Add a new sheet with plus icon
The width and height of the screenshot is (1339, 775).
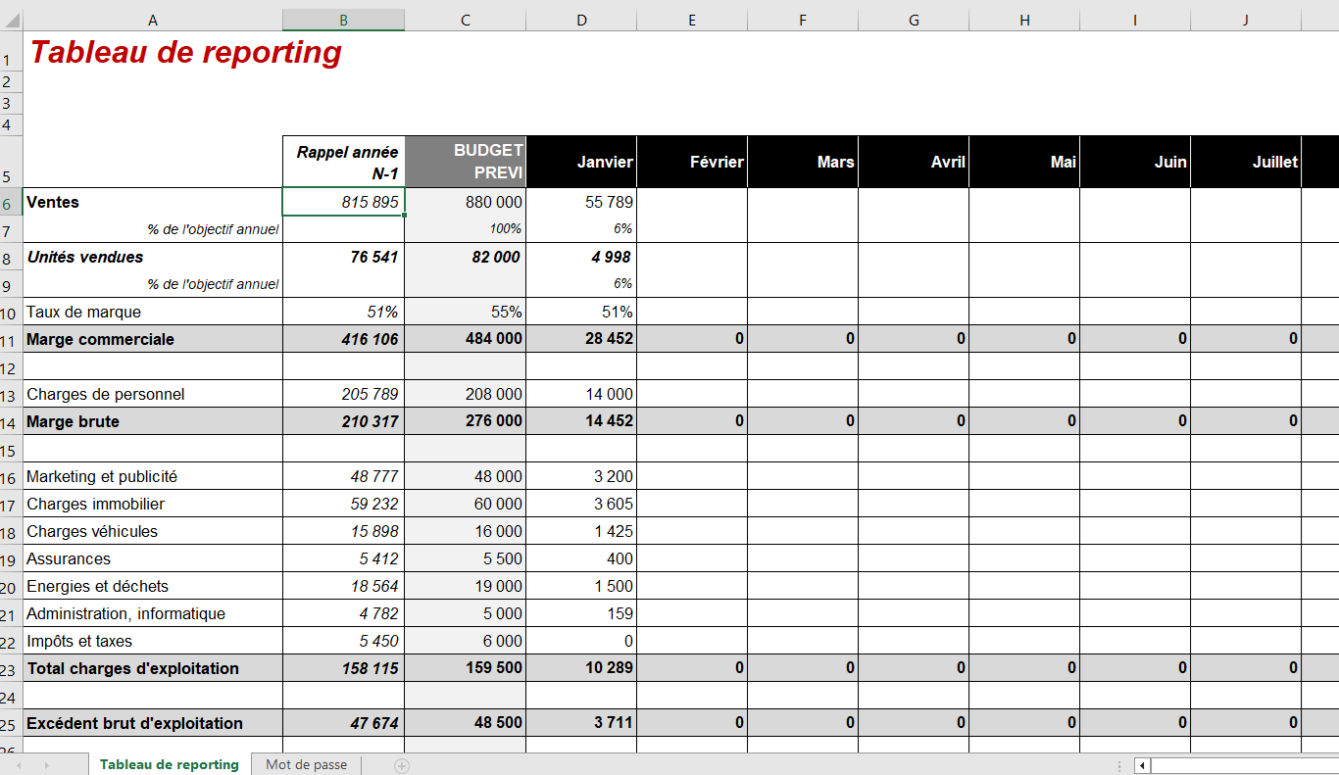402,765
